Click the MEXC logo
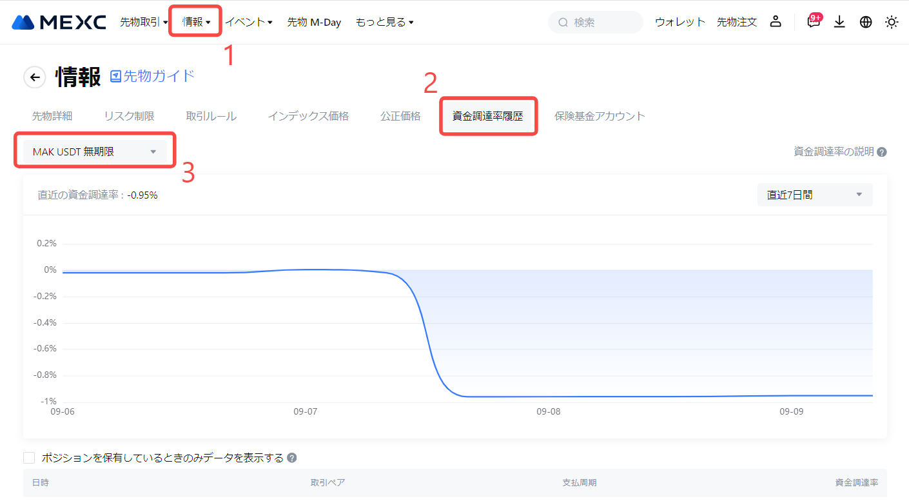Screen dimensions: 909x501 [59, 22]
